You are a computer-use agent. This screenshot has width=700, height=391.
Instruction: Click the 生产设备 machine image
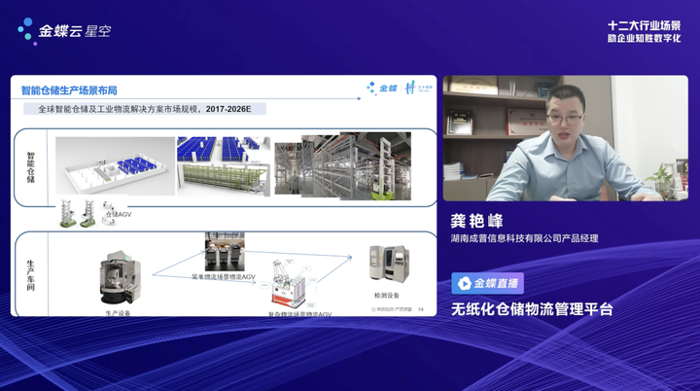[x=120, y=278]
